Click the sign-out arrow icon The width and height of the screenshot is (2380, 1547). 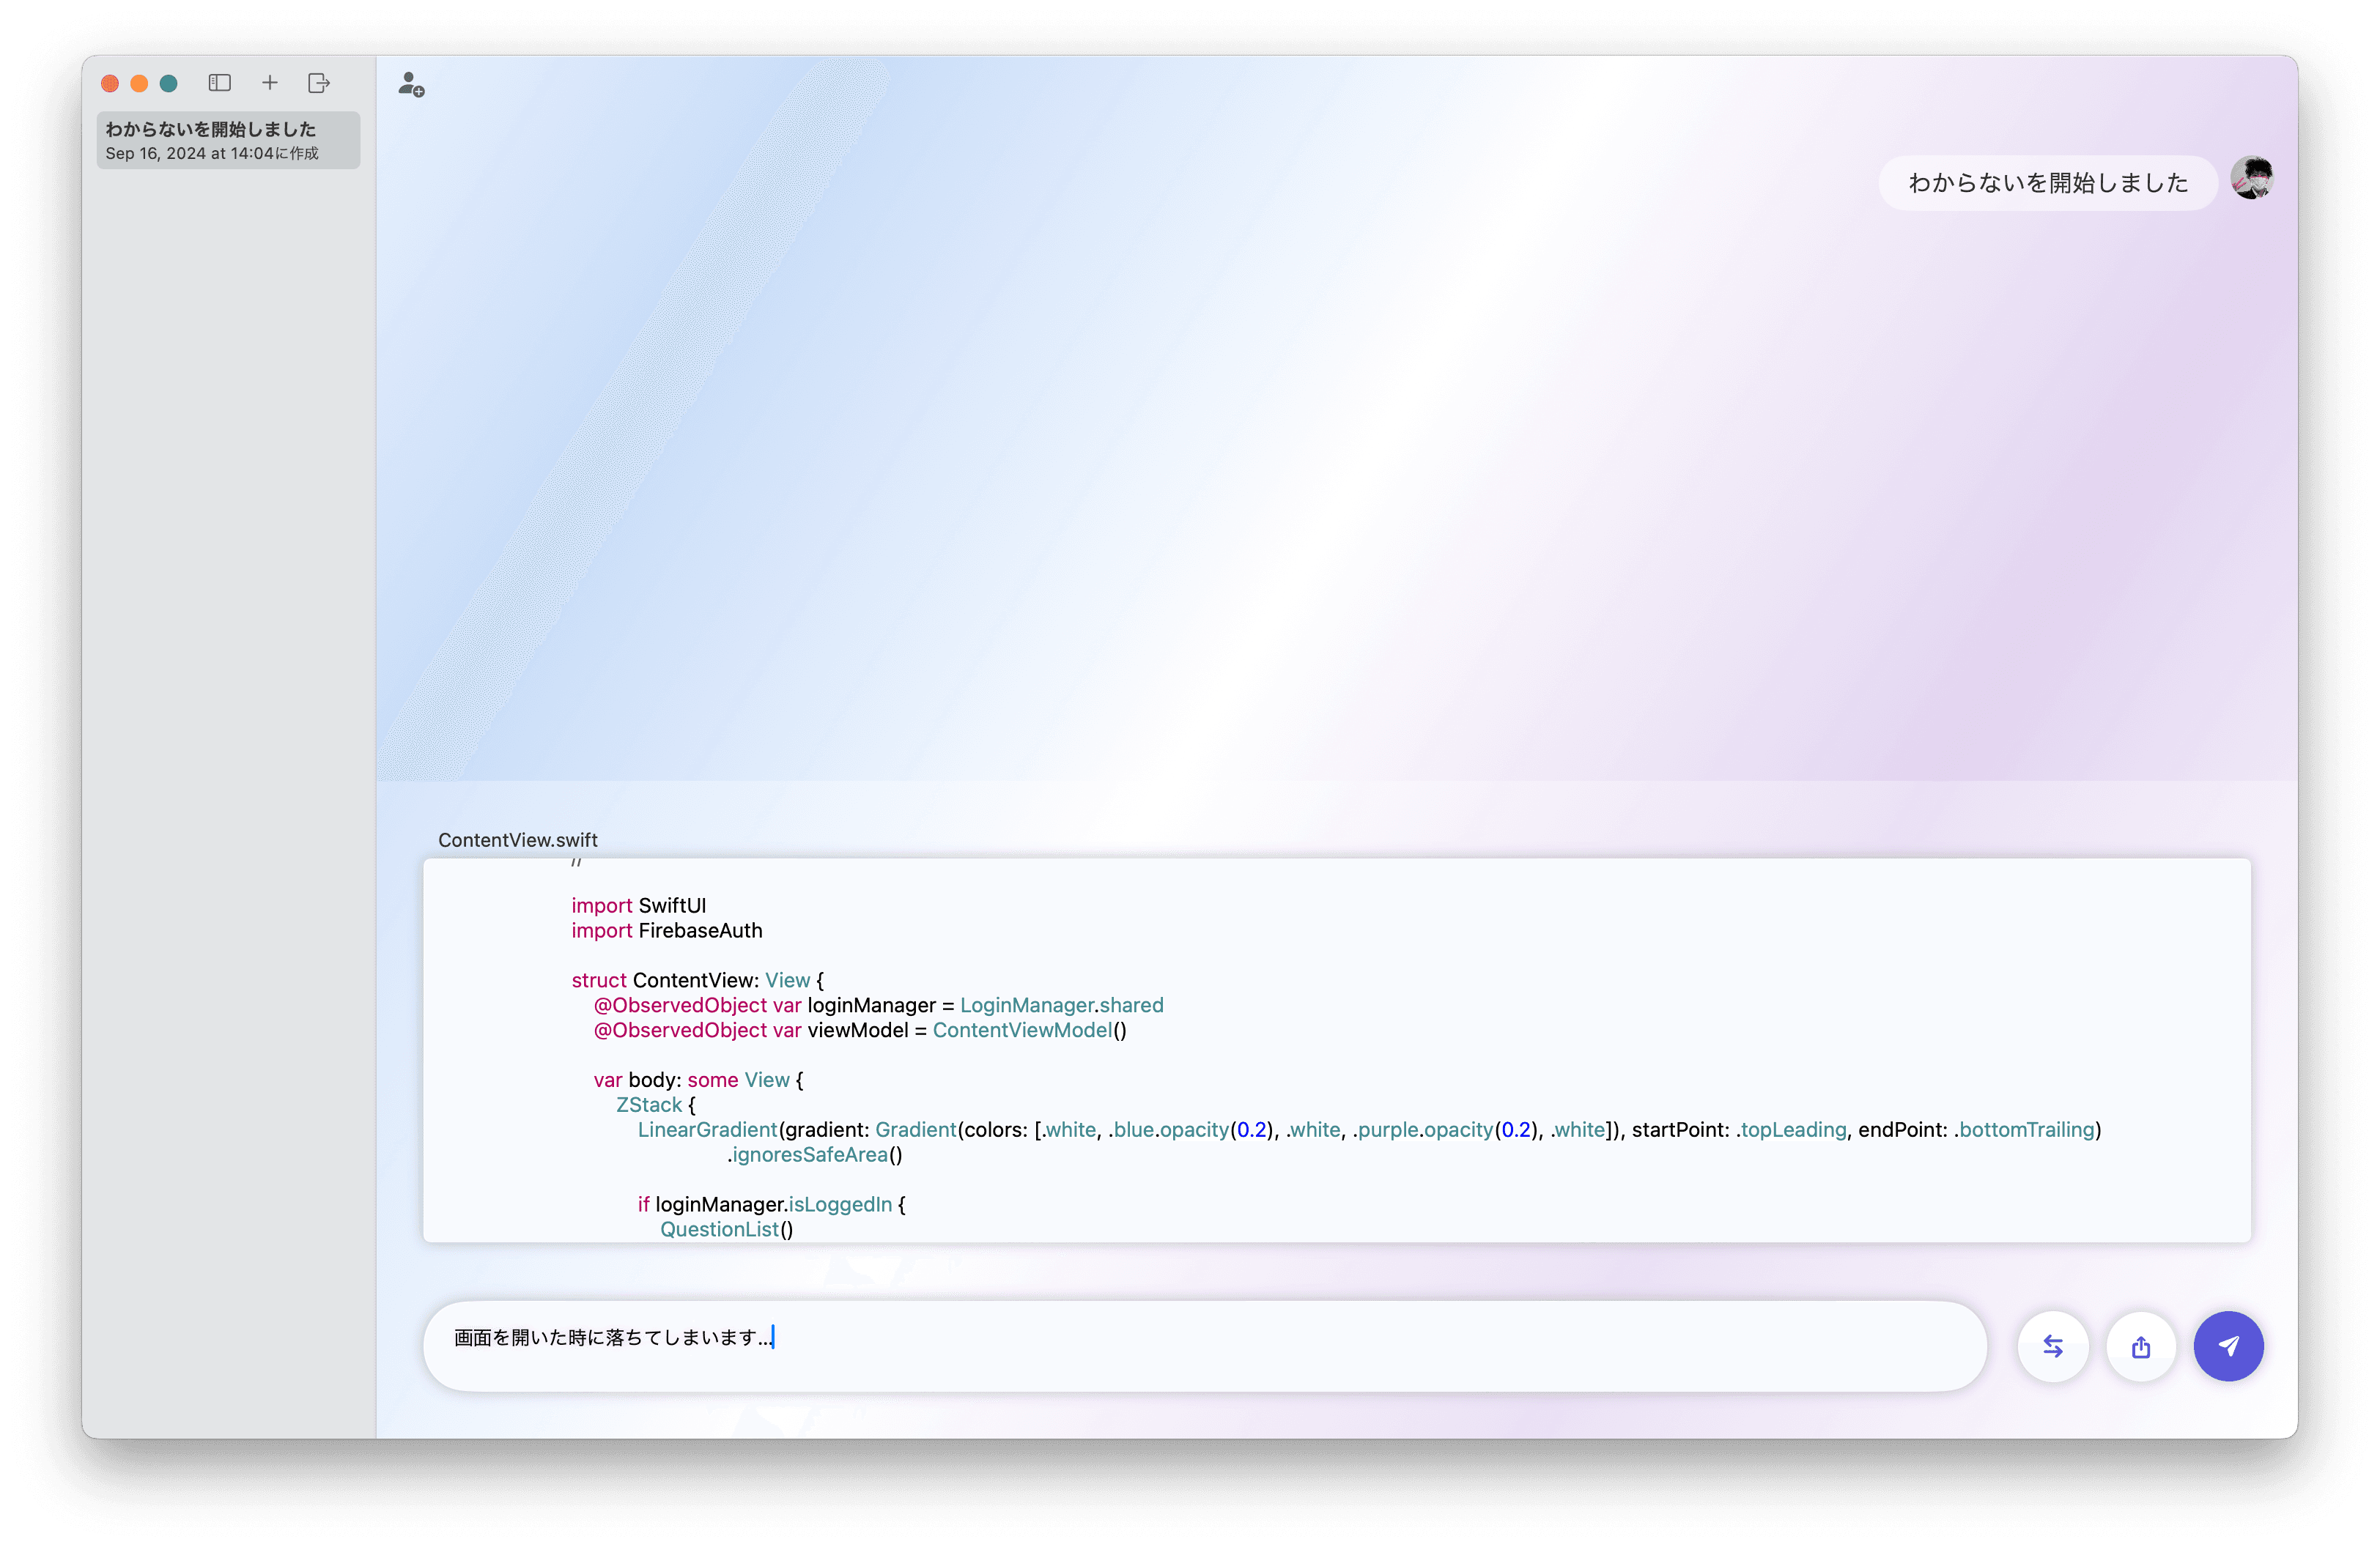319,83
